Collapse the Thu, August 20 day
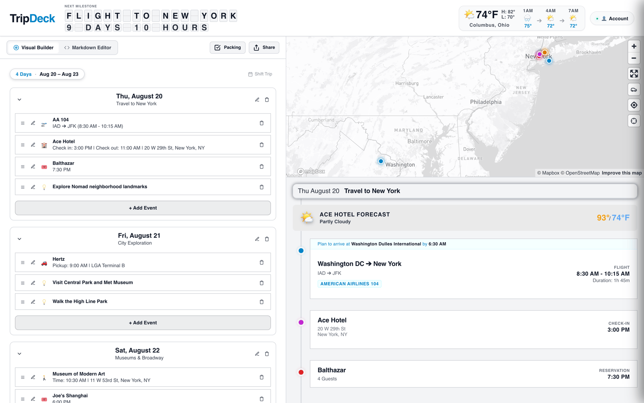644x403 pixels. click(x=19, y=100)
